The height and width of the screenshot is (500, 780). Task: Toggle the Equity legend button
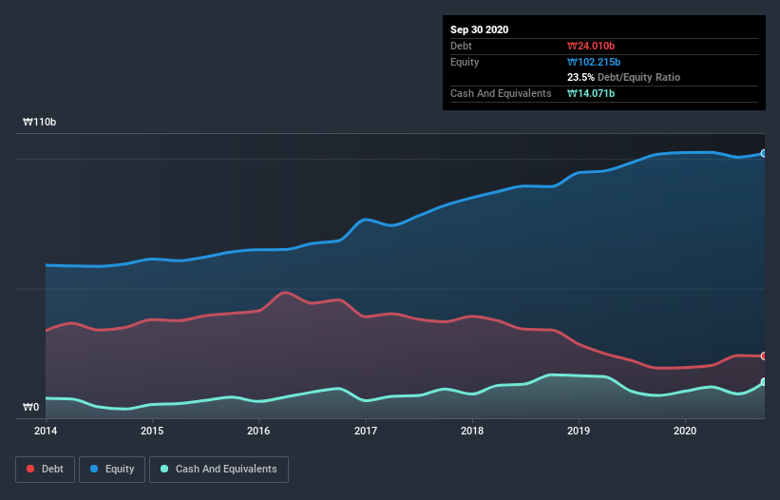[112, 470]
